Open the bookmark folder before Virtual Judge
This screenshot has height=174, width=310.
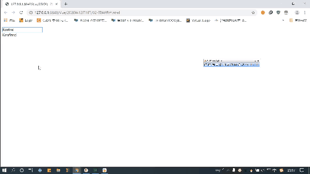coord(165,20)
